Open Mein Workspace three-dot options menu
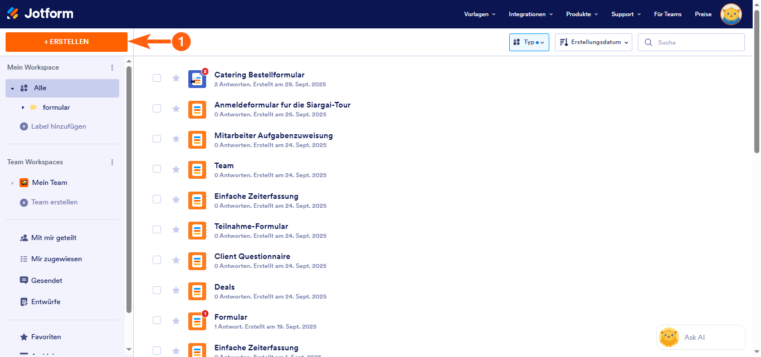The width and height of the screenshot is (761, 357). tap(112, 67)
